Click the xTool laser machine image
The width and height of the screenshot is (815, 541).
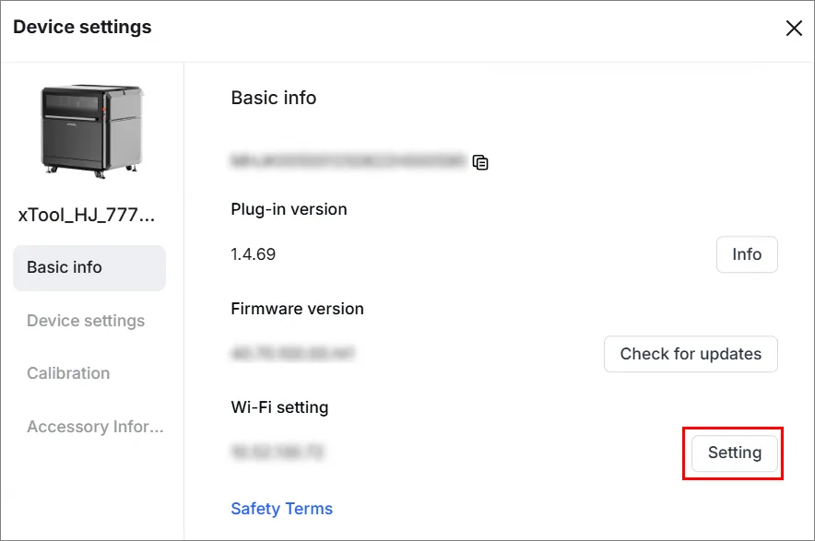click(x=92, y=132)
